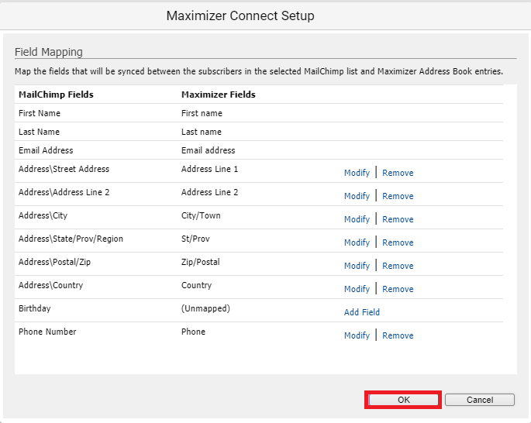Modify the Zip/Postal mapping
531x423 pixels.
coord(357,266)
